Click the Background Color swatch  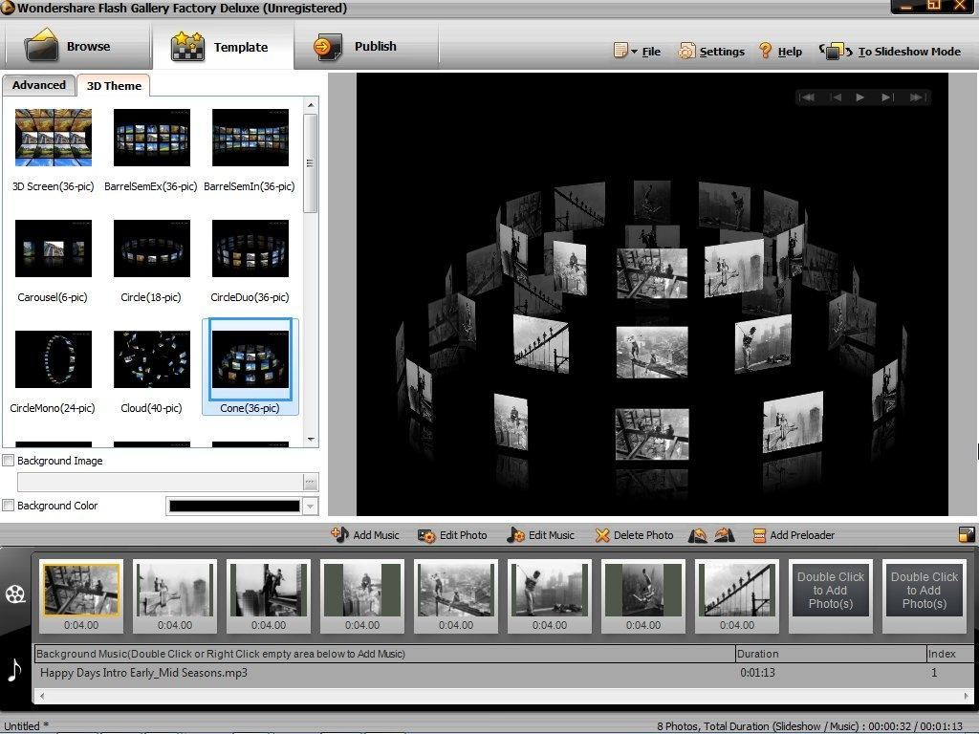tap(236, 506)
